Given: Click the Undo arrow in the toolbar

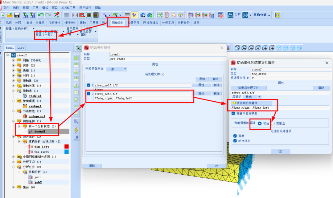Looking at the screenshot, I should click(x=41, y=15).
